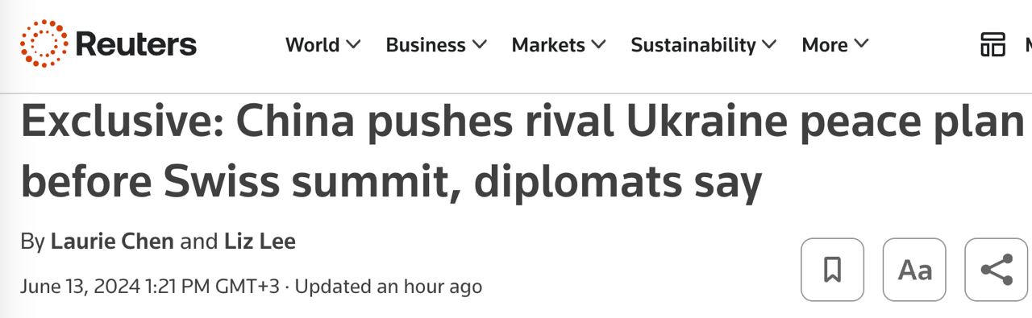Open the My News panel icon
Screen dimensions: 1032x318
click(992, 44)
